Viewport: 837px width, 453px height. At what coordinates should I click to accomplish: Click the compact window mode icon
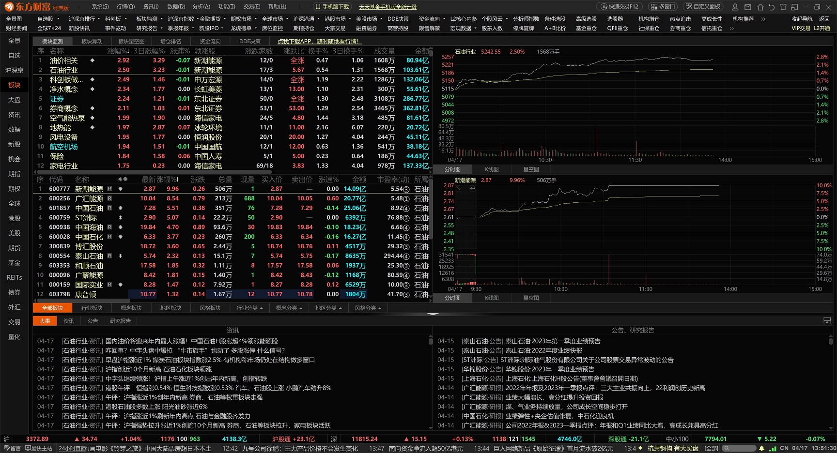pyautogui.click(x=794, y=7)
